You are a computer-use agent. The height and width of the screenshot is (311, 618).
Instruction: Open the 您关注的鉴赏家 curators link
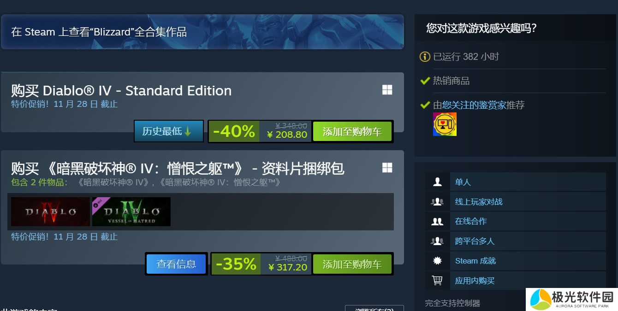point(474,105)
